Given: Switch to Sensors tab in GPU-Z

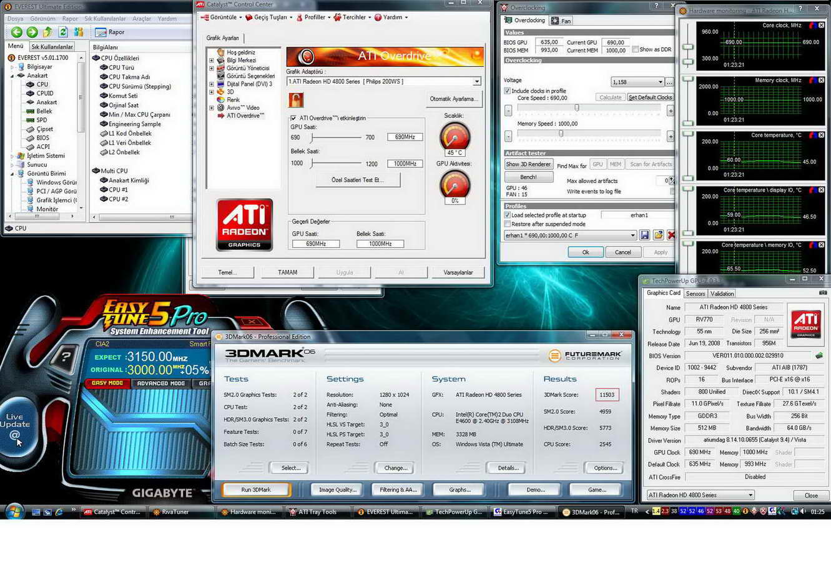Looking at the screenshot, I should (x=696, y=293).
